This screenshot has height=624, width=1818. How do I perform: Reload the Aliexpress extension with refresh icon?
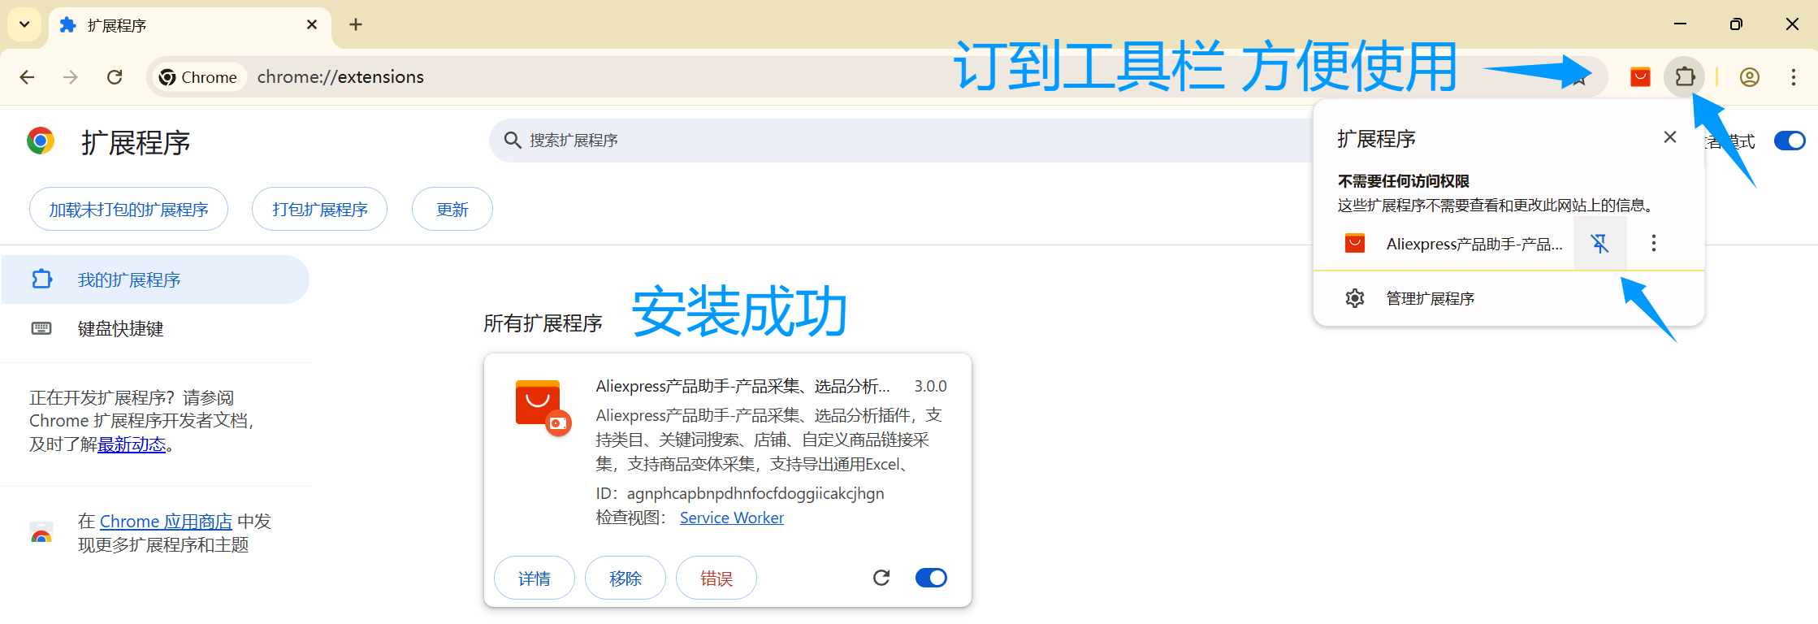click(881, 578)
